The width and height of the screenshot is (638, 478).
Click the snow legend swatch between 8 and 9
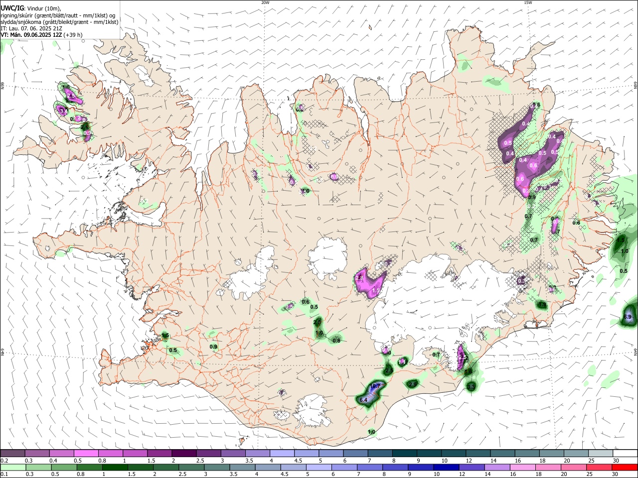point(404,454)
